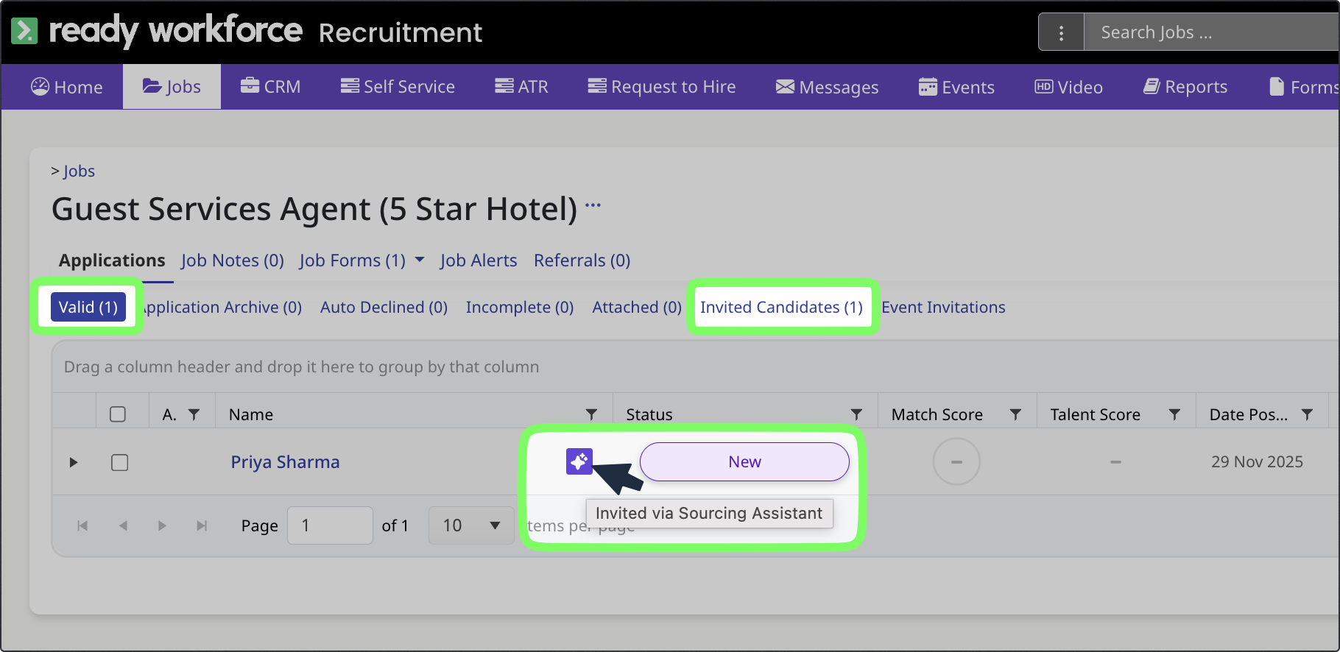
Task: Open the Reports menu item
Action: click(1185, 87)
